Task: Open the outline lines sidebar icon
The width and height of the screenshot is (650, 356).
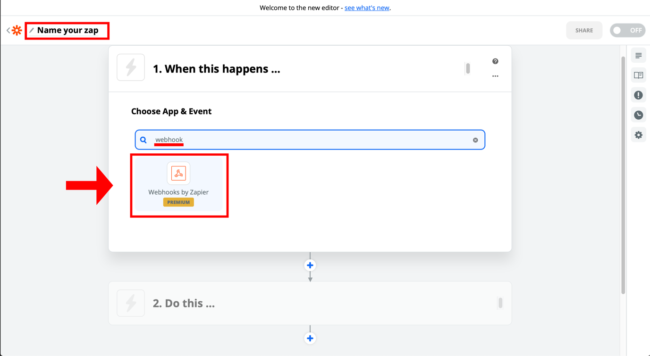Action: tap(639, 56)
